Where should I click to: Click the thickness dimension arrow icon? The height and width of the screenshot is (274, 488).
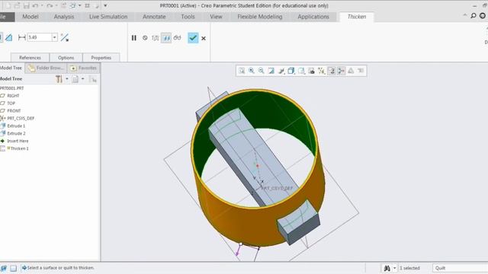[22, 37]
